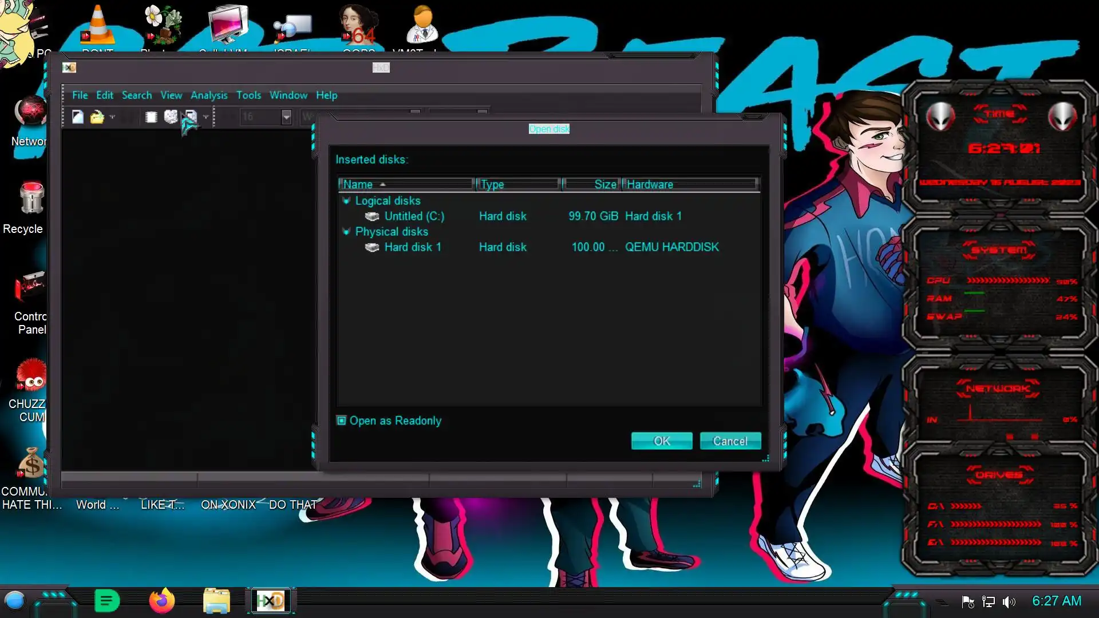
Task: Click the HxD taskbar icon
Action: pyautogui.click(x=270, y=601)
